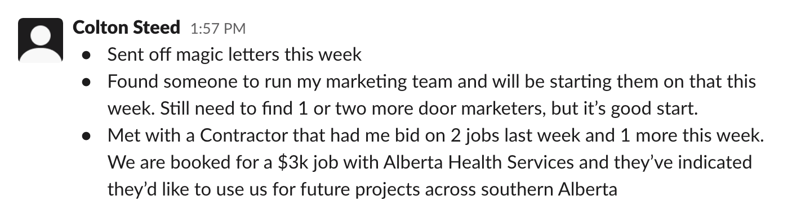Click the first bullet point marker

(x=86, y=56)
